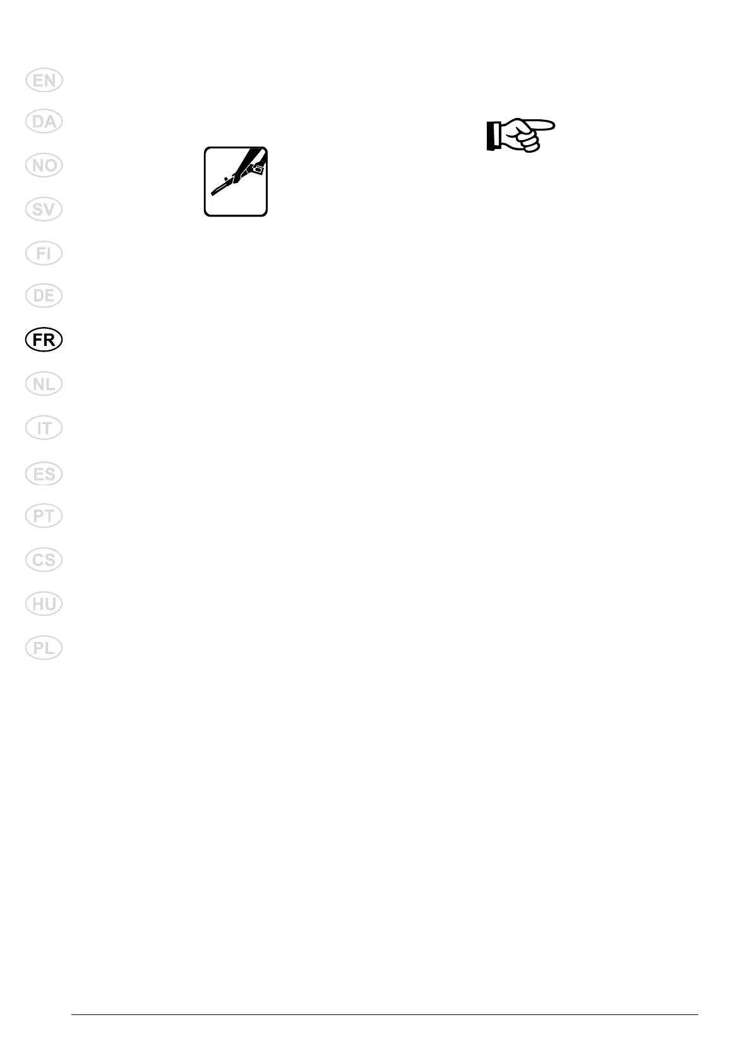Screen dimensions: 752x1063
Task: Choose the PL language badge
Action: pyautogui.click(x=44, y=648)
